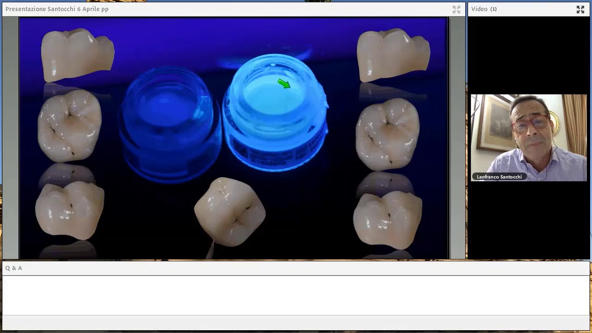Click the Lanfranco Santocchi name label
Viewport: 592px width, 333px height.
click(x=499, y=177)
